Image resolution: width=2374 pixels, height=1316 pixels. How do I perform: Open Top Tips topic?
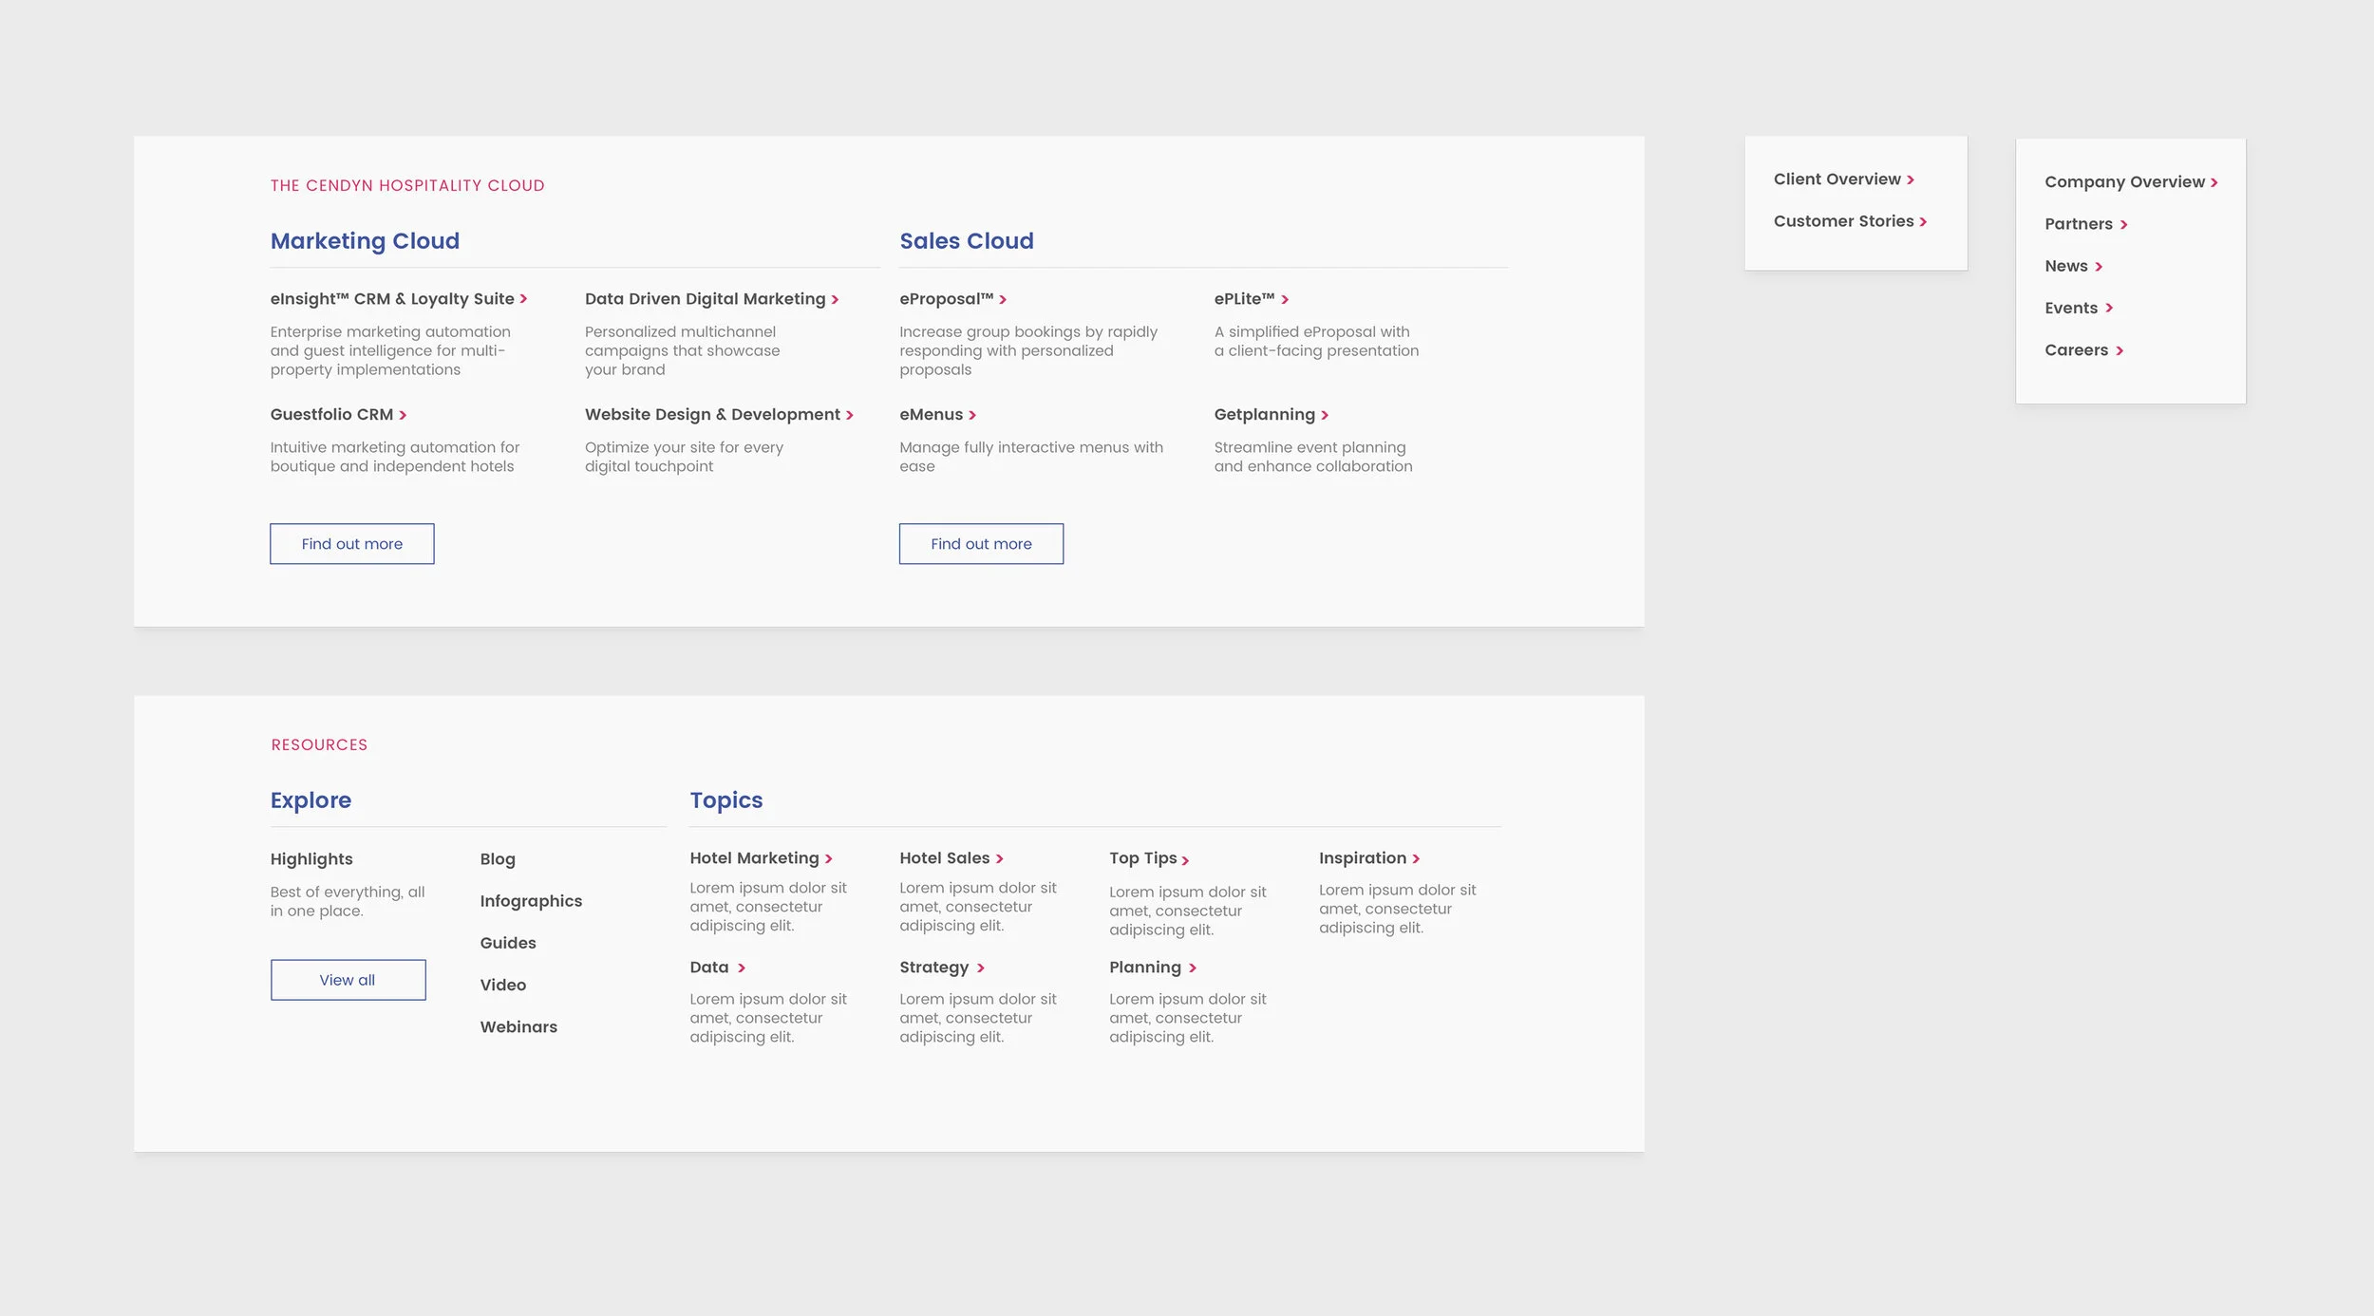pyautogui.click(x=1148, y=858)
